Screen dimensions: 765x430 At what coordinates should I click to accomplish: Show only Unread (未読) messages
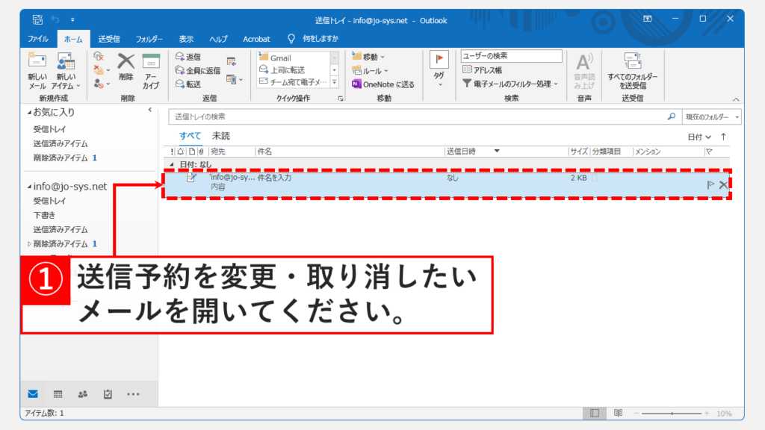pos(220,136)
